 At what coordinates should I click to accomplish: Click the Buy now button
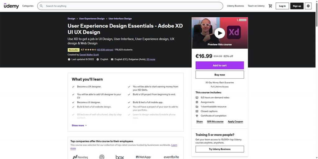tap(220, 75)
